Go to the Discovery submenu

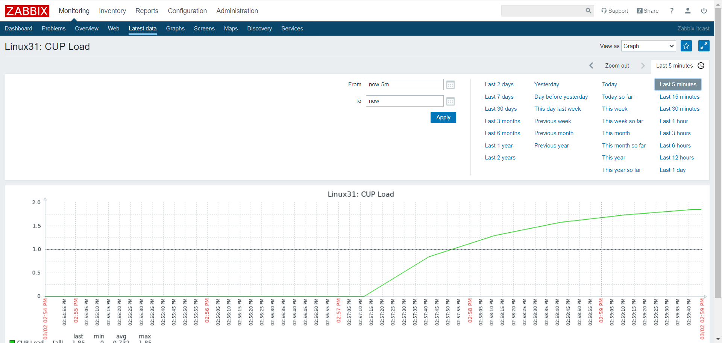coord(259,29)
